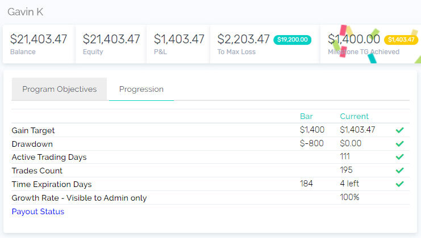This screenshot has width=421, height=238.
Task: Open the Payout Status link
Action: click(x=38, y=211)
